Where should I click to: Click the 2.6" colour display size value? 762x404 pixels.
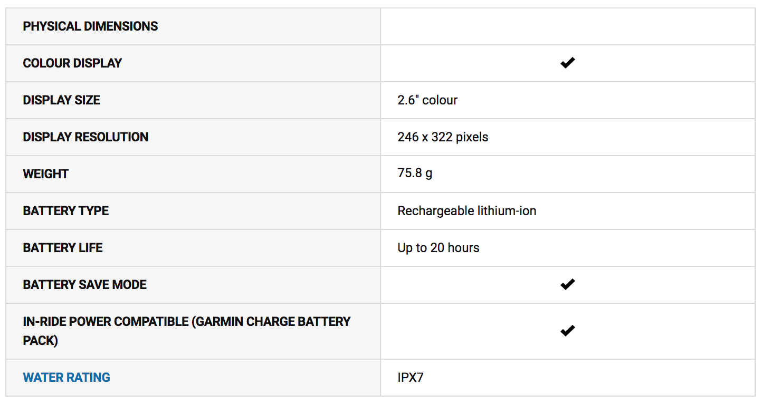point(427,100)
